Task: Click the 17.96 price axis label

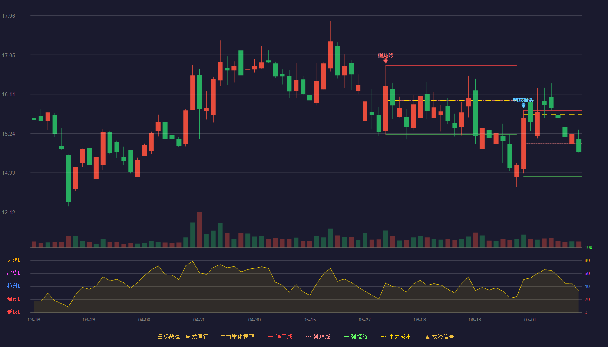Action: [x=8, y=16]
